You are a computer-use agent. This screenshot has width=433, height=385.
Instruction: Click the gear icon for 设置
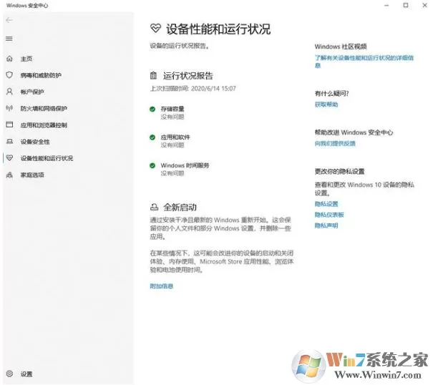(9, 374)
